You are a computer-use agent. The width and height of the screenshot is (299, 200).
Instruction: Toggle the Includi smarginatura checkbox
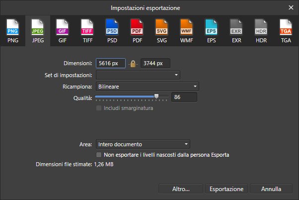[x=99, y=108]
